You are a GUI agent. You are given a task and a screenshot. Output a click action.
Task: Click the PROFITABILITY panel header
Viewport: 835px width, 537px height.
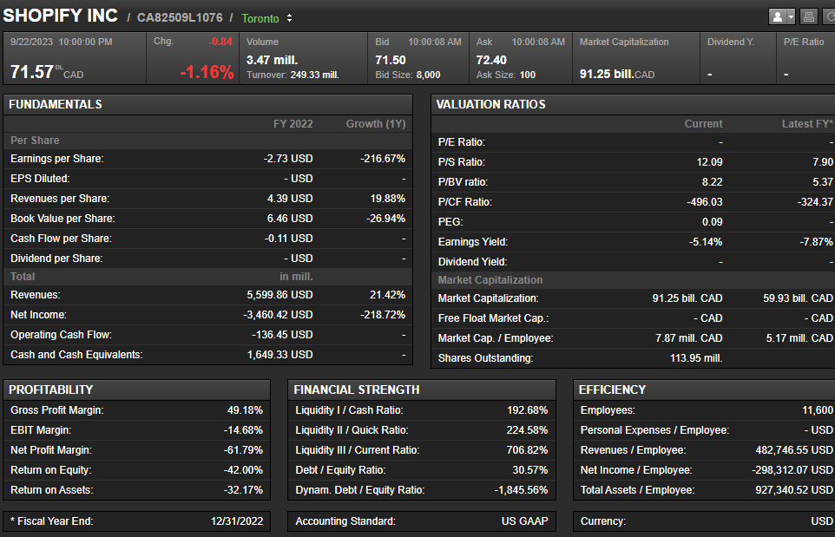coord(137,390)
